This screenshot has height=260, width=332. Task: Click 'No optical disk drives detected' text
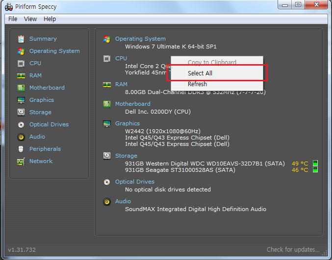168,189
